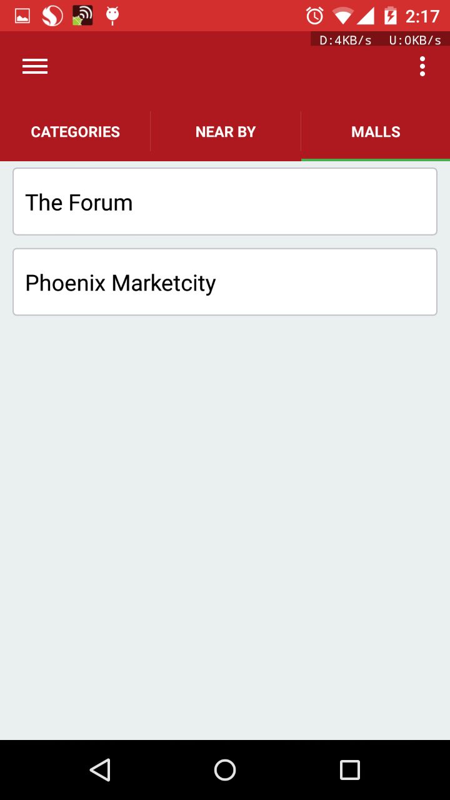
Task: Tap the recent apps square button
Action: coord(350,770)
